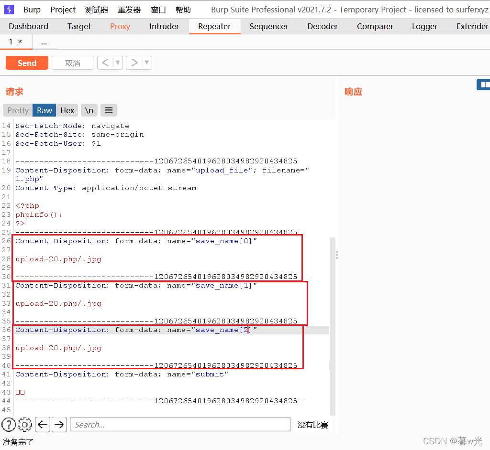Screen dimensions: 490x450
Task: Open the search help question mark icon
Action: tap(9, 425)
